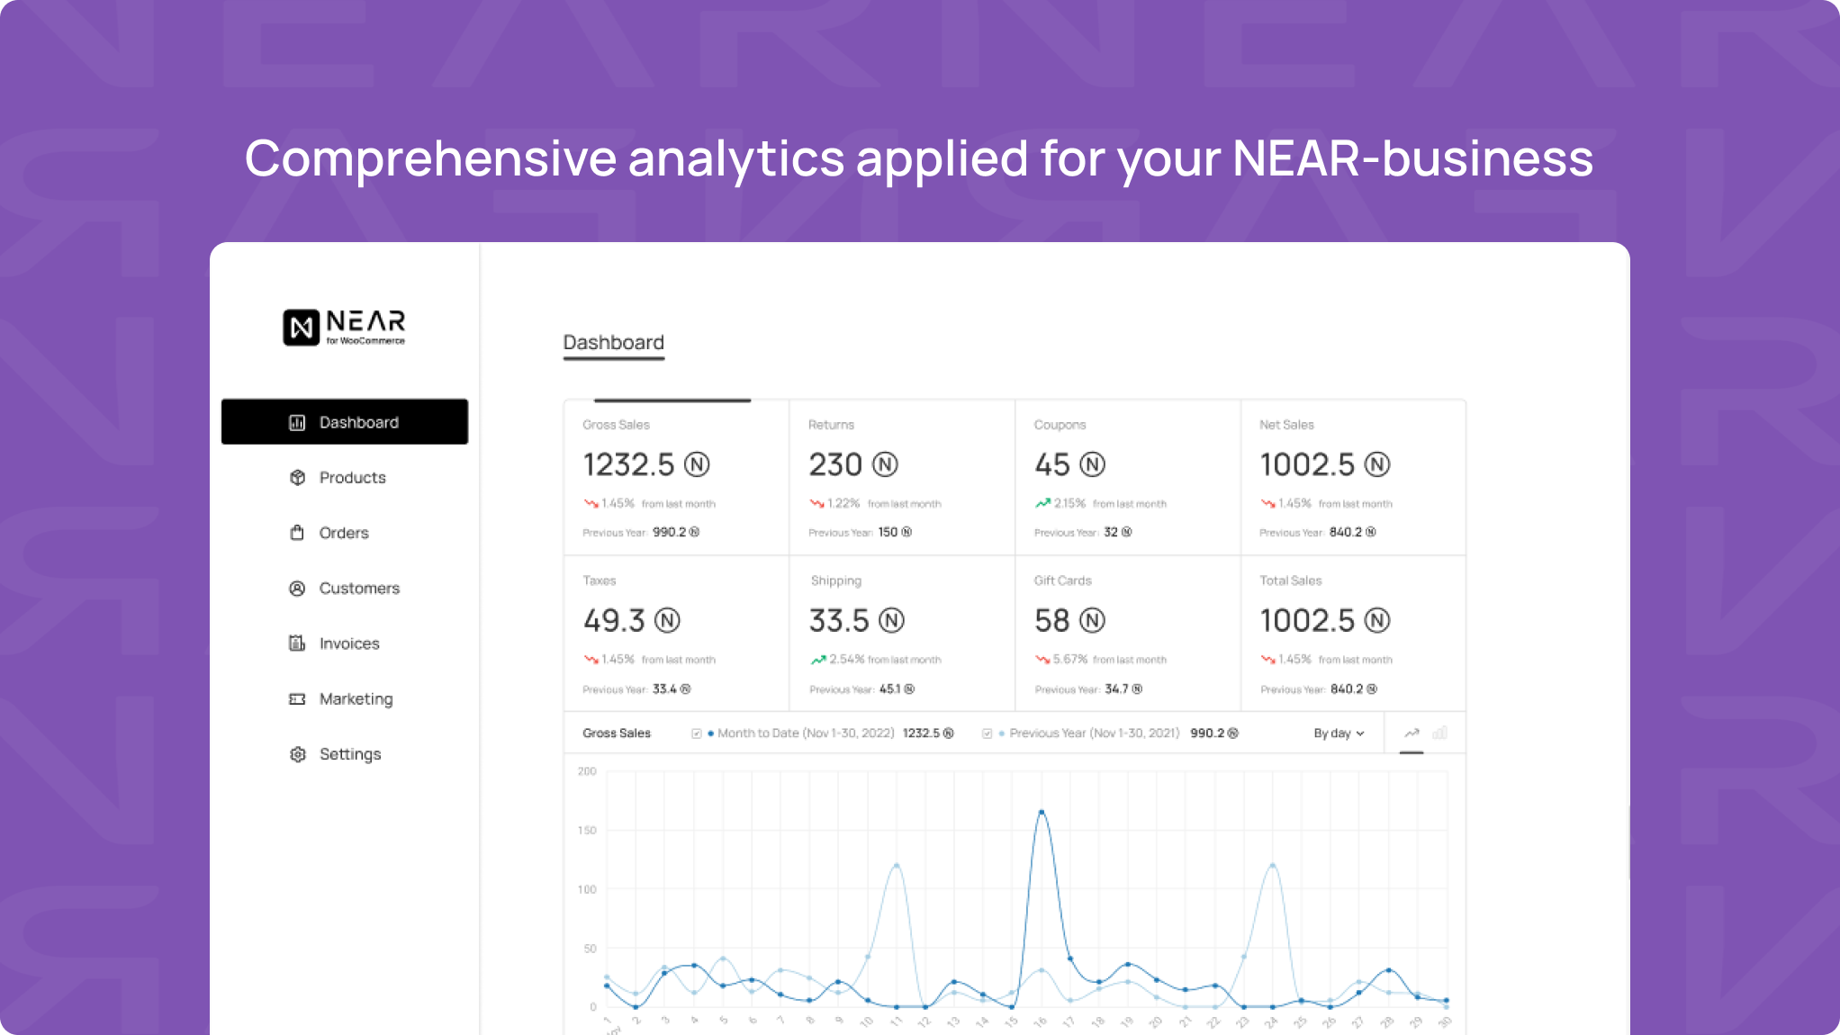
Task: Click the day 16 peak data point
Action: tap(1042, 812)
